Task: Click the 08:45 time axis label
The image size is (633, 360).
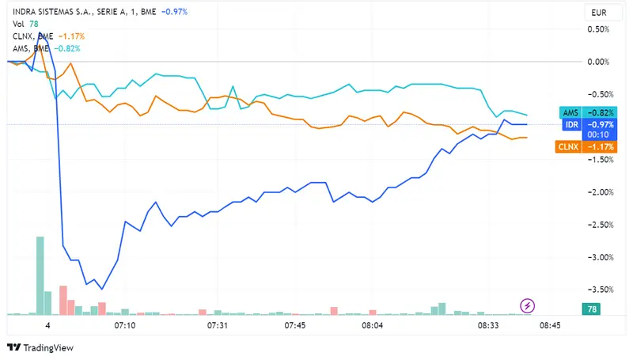Action: point(550,325)
